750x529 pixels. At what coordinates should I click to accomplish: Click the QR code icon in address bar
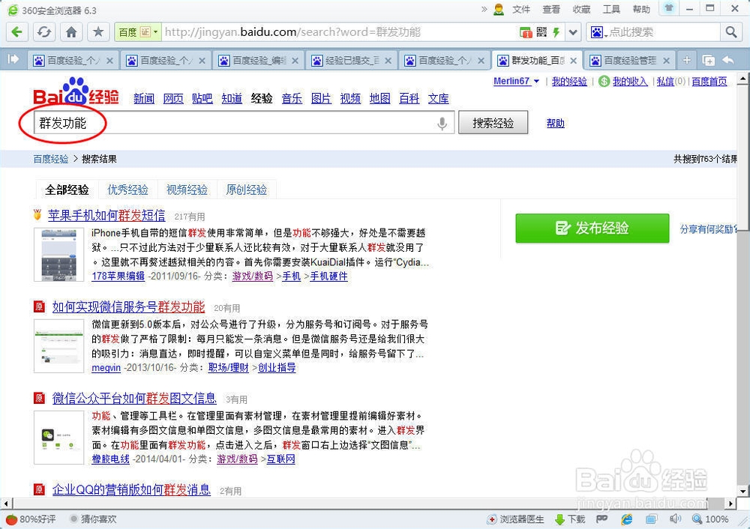[541, 32]
